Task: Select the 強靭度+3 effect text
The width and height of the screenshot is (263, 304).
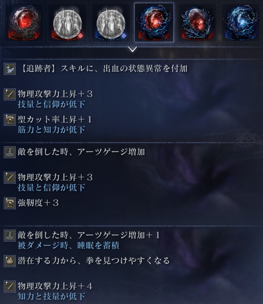Action: (x=38, y=203)
